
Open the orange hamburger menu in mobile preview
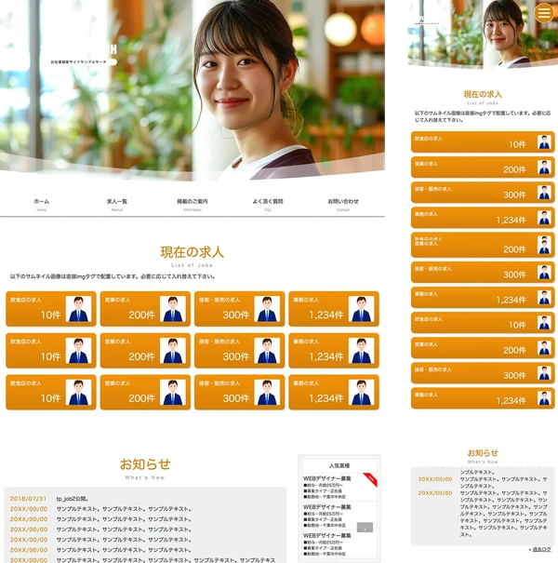(544, 13)
